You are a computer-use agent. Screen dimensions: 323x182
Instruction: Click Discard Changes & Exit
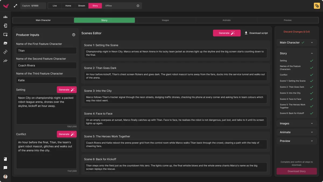pyautogui.click(x=297, y=32)
